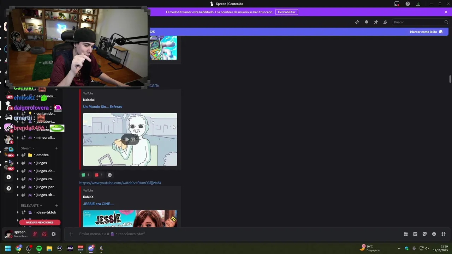Open notification settings bell icon

click(367, 22)
